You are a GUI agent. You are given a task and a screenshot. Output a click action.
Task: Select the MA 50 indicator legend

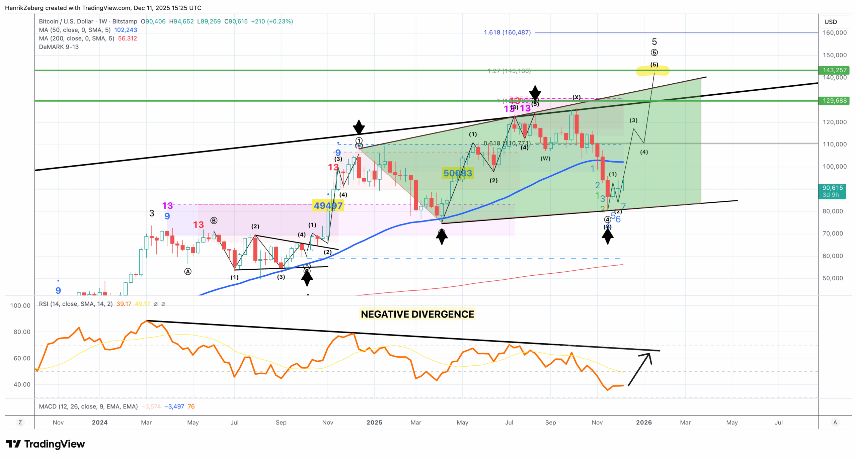click(x=74, y=30)
